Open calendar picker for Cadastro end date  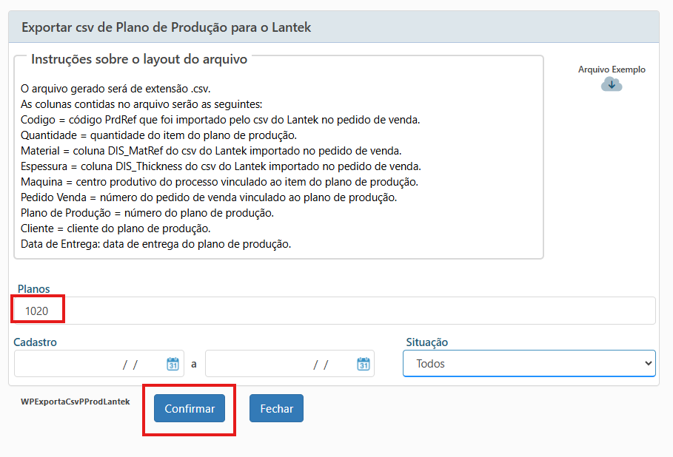coord(364,364)
